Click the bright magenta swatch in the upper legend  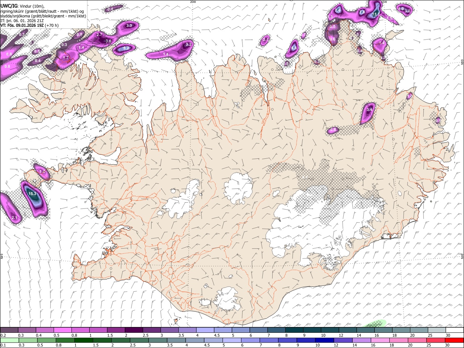(x=62, y=330)
